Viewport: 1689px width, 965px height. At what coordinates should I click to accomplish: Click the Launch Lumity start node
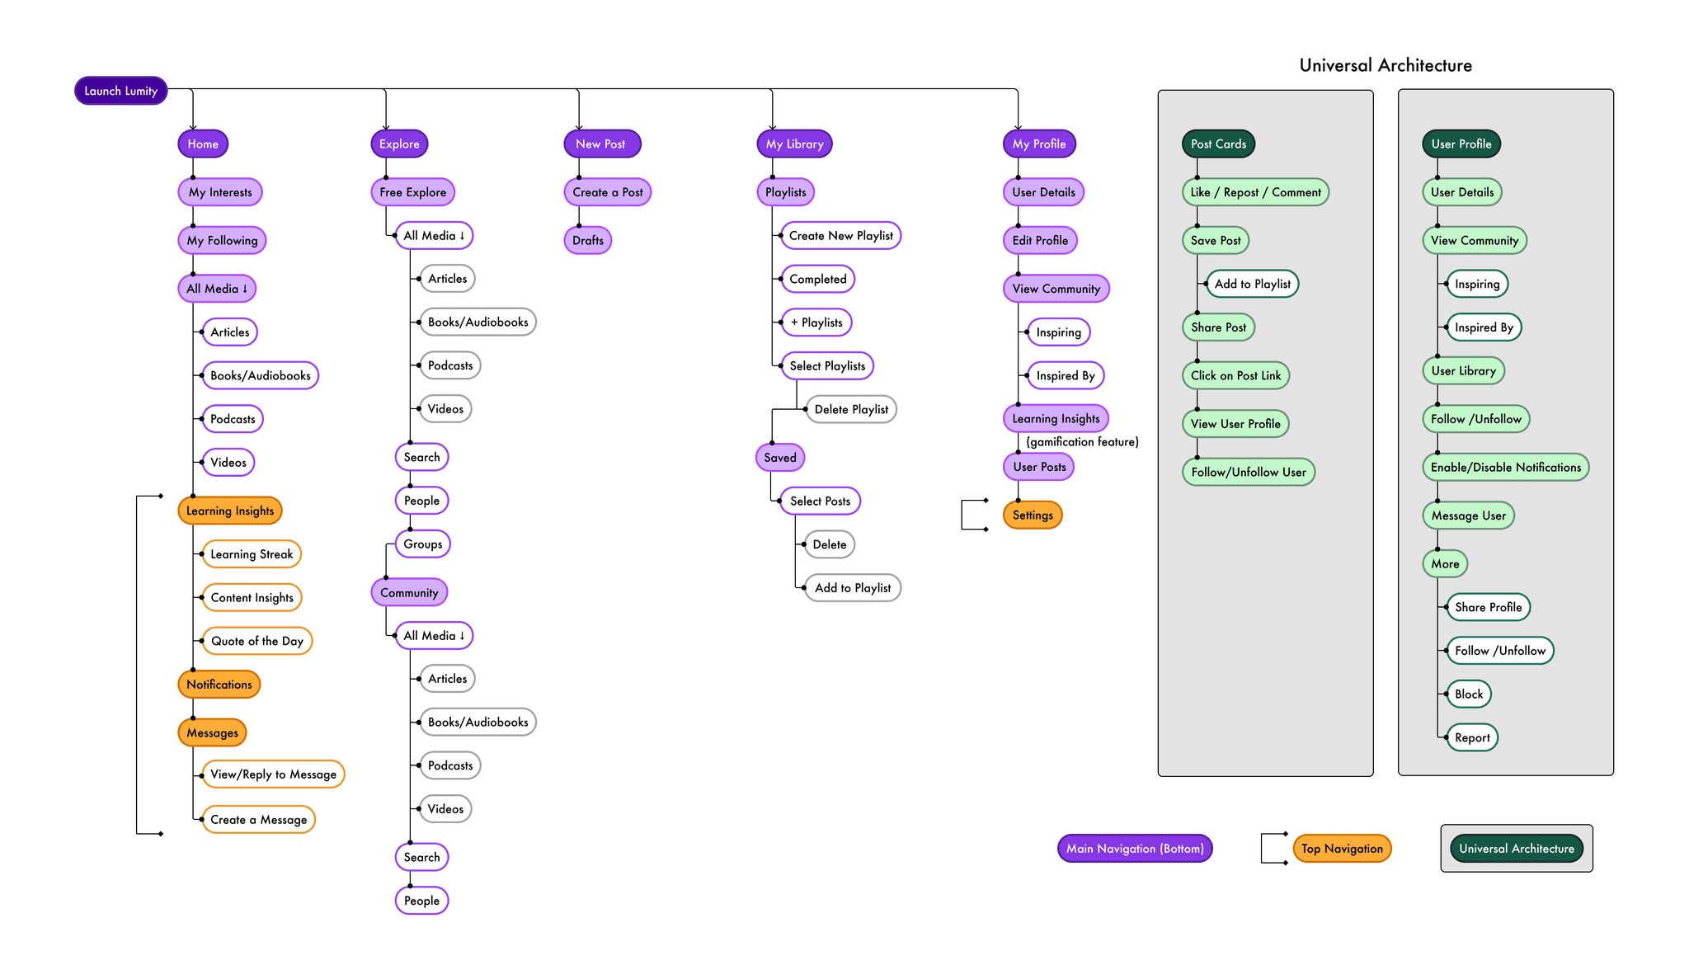pyautogui.click(x=120, y=91)
